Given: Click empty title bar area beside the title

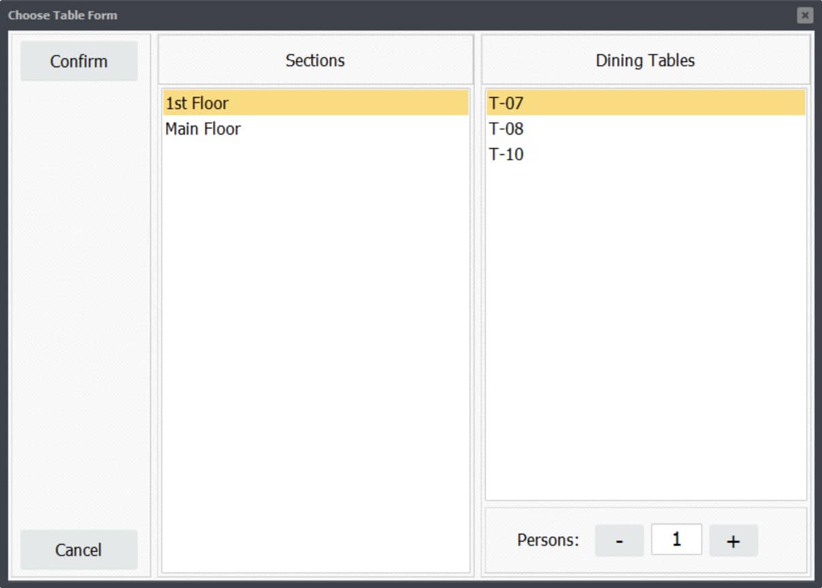Looking at the screenshot, I should (456, 15).
